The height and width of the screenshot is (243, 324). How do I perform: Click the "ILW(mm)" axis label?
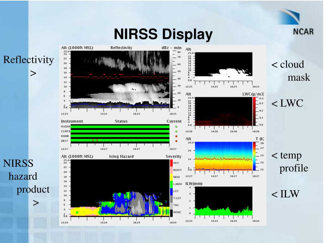[x=194, y=184]
